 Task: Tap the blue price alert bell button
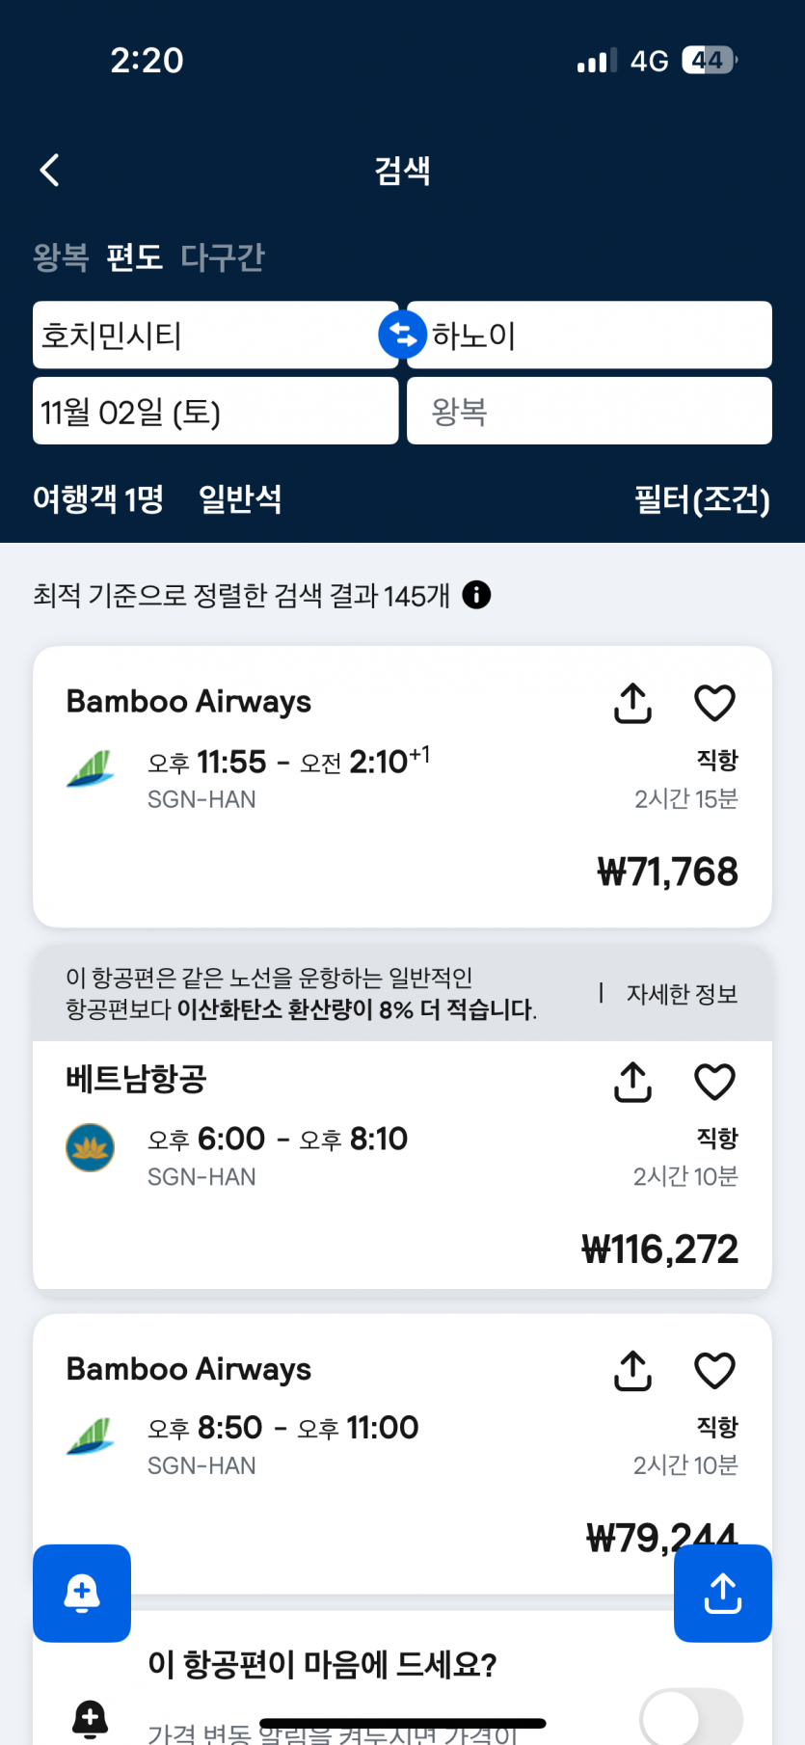point(82,1593)
